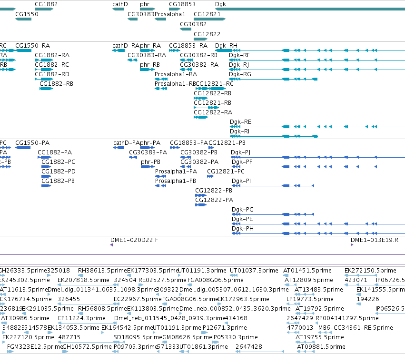The height and width of the screenshot is (354, 405).
Task: Click transcript CG12821-RB
Action: [x=207, y=108]
